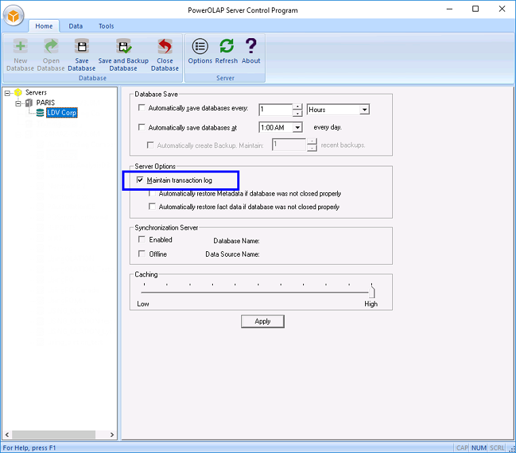Click the Apply button
The image size is (516, 453).
click(262, 321)
